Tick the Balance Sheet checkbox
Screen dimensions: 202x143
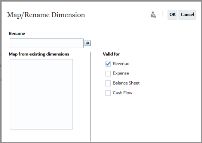(x=108, y=83)
